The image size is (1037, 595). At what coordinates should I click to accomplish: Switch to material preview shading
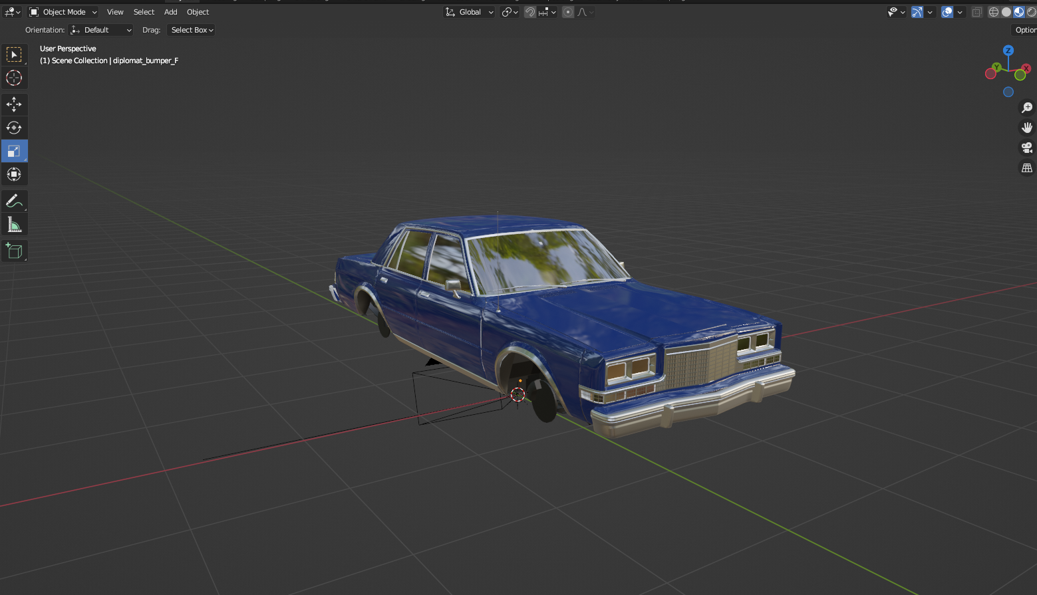click(x=1019, y=12)
